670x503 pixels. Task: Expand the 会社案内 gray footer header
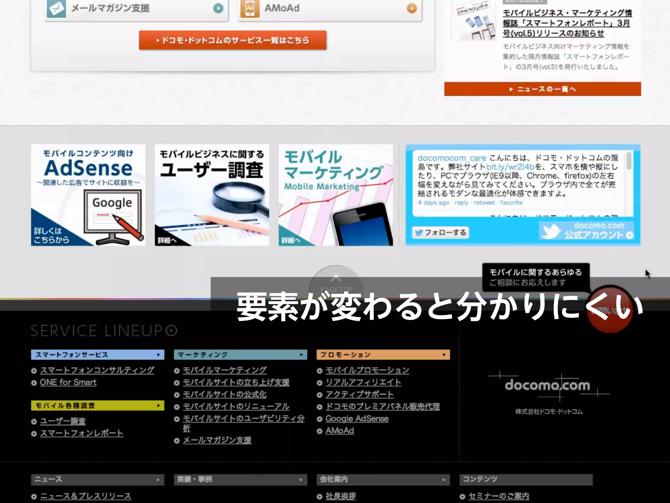pyautogui.click(x=383, y=479)
